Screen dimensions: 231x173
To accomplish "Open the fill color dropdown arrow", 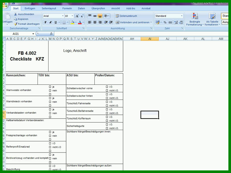I will pos(76,22).
